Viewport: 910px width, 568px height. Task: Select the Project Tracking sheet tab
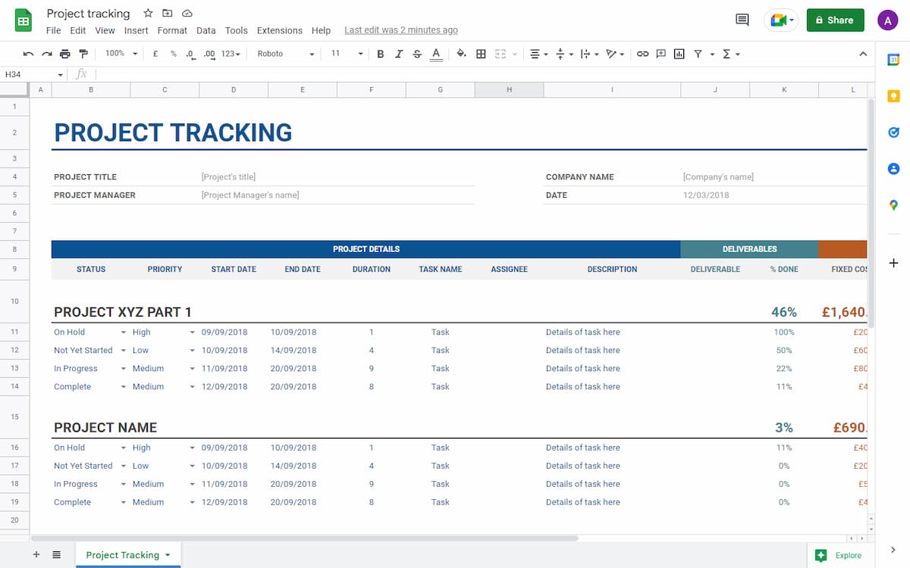click(x=122, y=555)
